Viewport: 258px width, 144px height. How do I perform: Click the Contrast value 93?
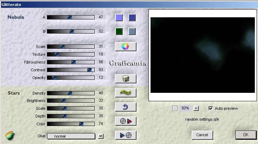pos(101,70)
